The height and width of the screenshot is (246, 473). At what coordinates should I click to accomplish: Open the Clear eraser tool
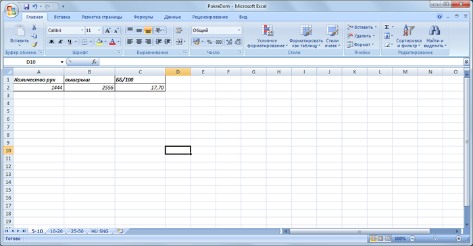click(387, 44)
